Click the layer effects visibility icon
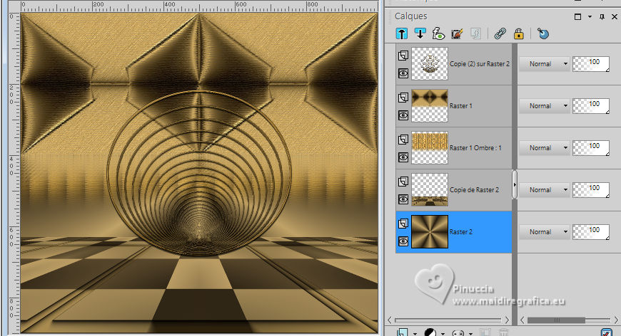 point(439,33)
